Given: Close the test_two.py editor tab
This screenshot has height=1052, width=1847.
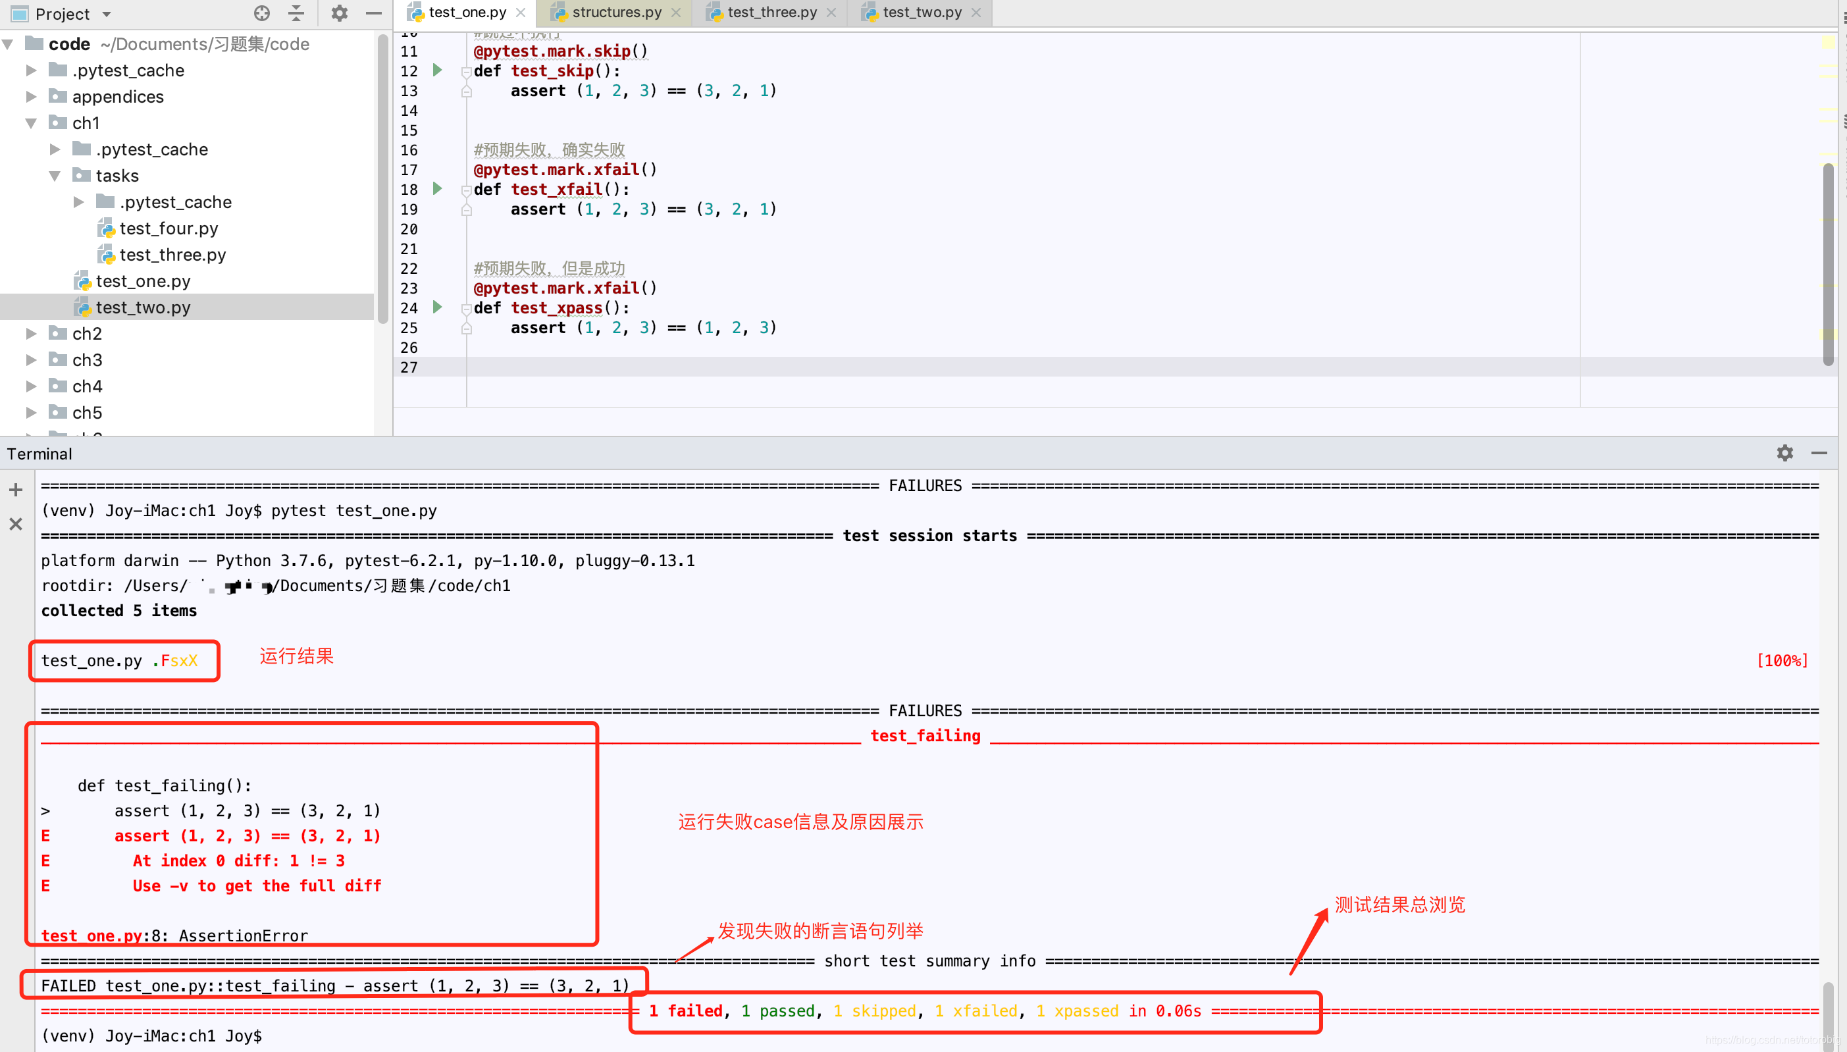Looking at the screenshot, I should 976,13.
